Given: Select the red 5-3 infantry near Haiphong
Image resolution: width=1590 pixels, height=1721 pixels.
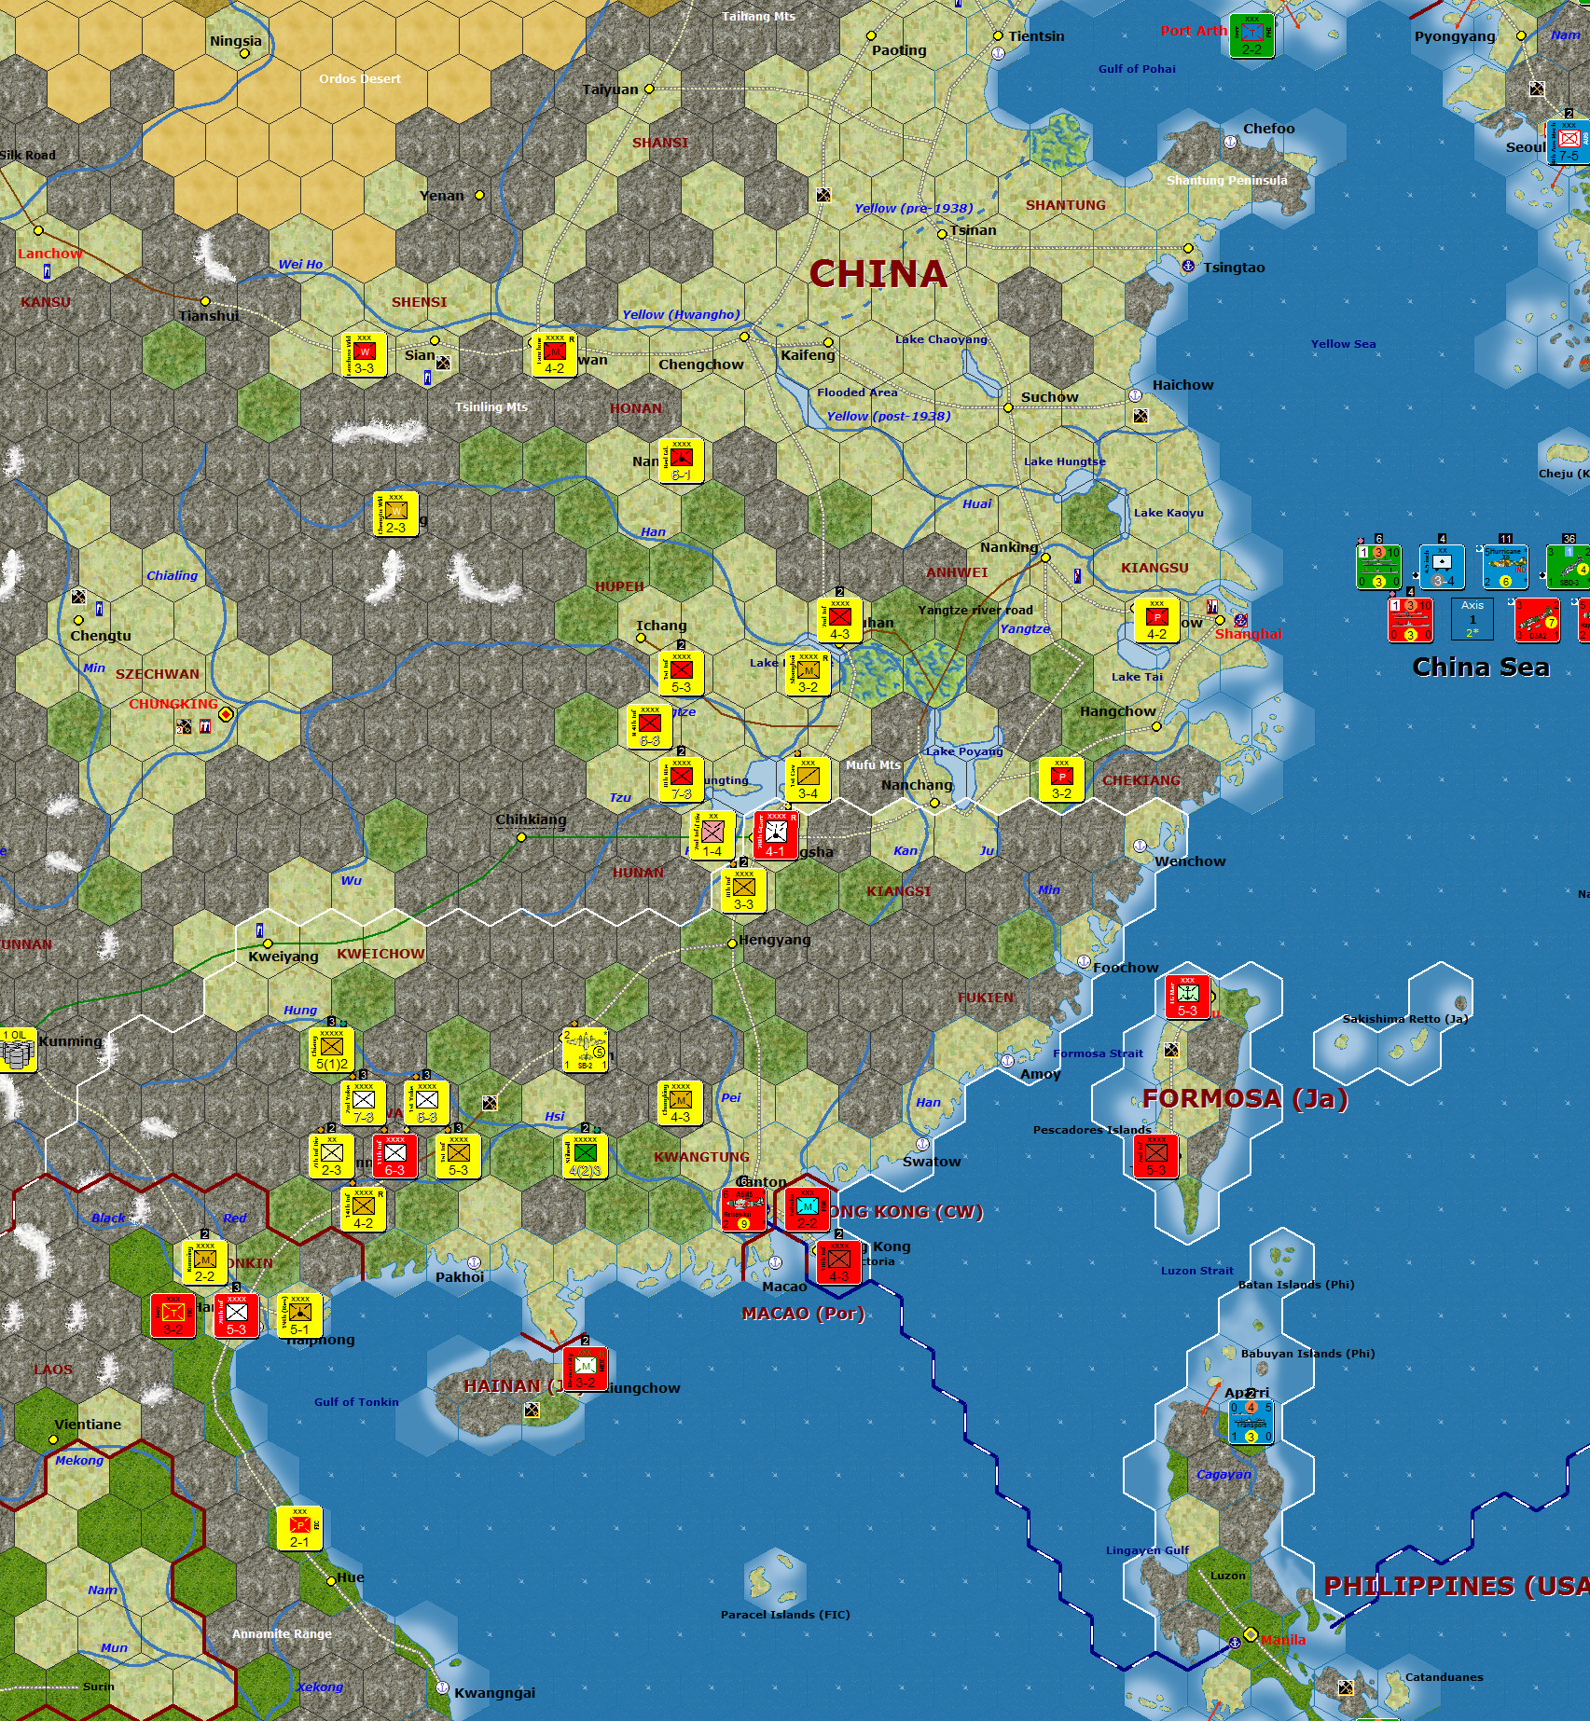Looking at the screenshot, I should (x=237, y=1315).
